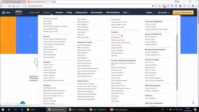Open the reviews folder on taskbar
Viewport: 199px width, 112px height.
click(x=31, y=110)
